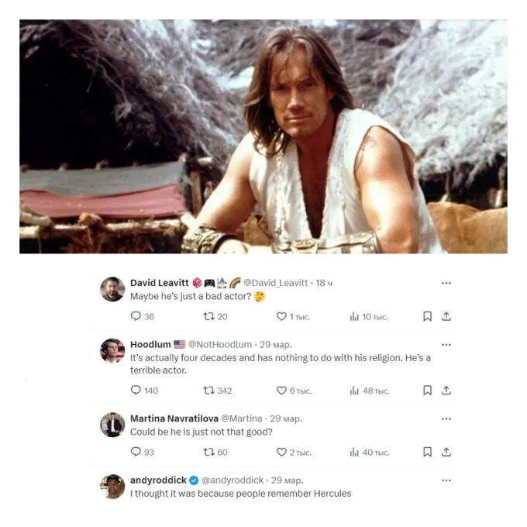
Task: Open Martina Navratilova's profile name
Action: pyautogui.click(x=174, y=418)
